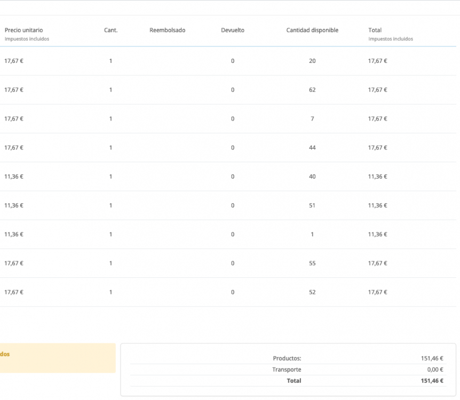
Task: Click the Precio unitario column header
Action: point(24,30)
